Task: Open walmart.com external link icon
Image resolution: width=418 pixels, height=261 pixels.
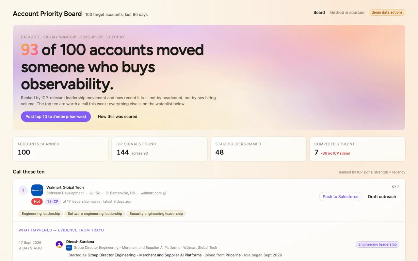Action: click(x=165, y=193)
